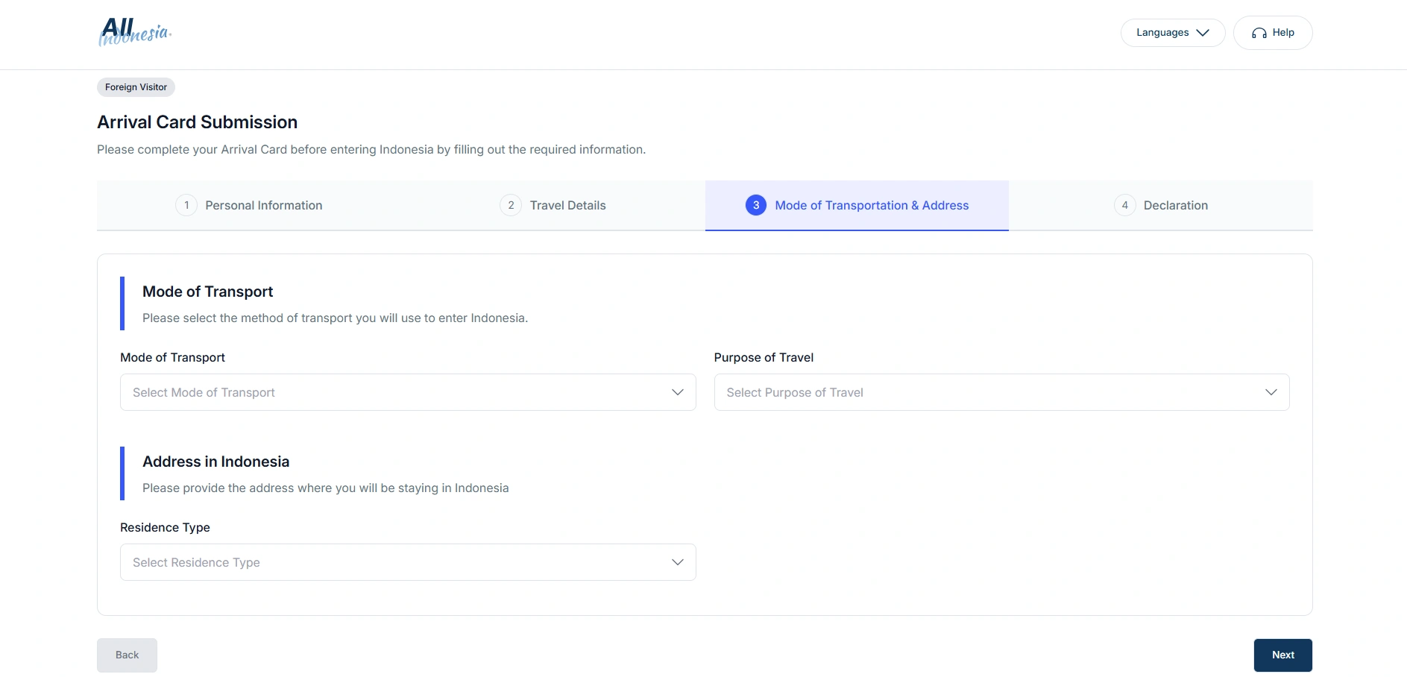Click the Foreign Visitor badge
The height and width of the screenshot is (677, 1407).
tap(136, 87)
